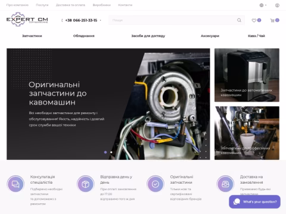Open the user account icon
This screenshot has height=214, width=286.
277,5
